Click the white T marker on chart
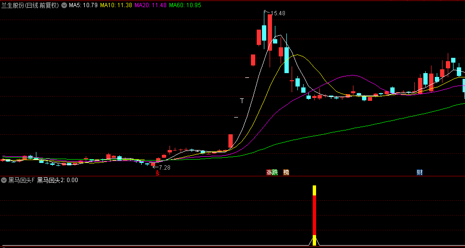Image resolution: width=465 pixels, height=248 pixels. pos(242,101)
